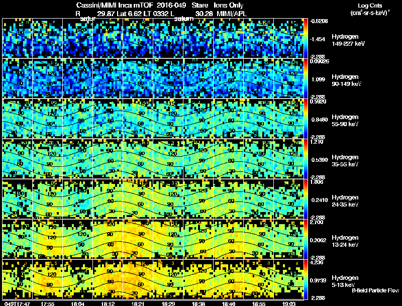Click the 4.236 colorbar maximum value

tap(317, 262)
